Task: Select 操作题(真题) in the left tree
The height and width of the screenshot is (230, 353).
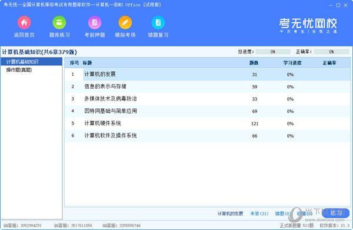Action: pyautogui.click(x=19, y=70)
